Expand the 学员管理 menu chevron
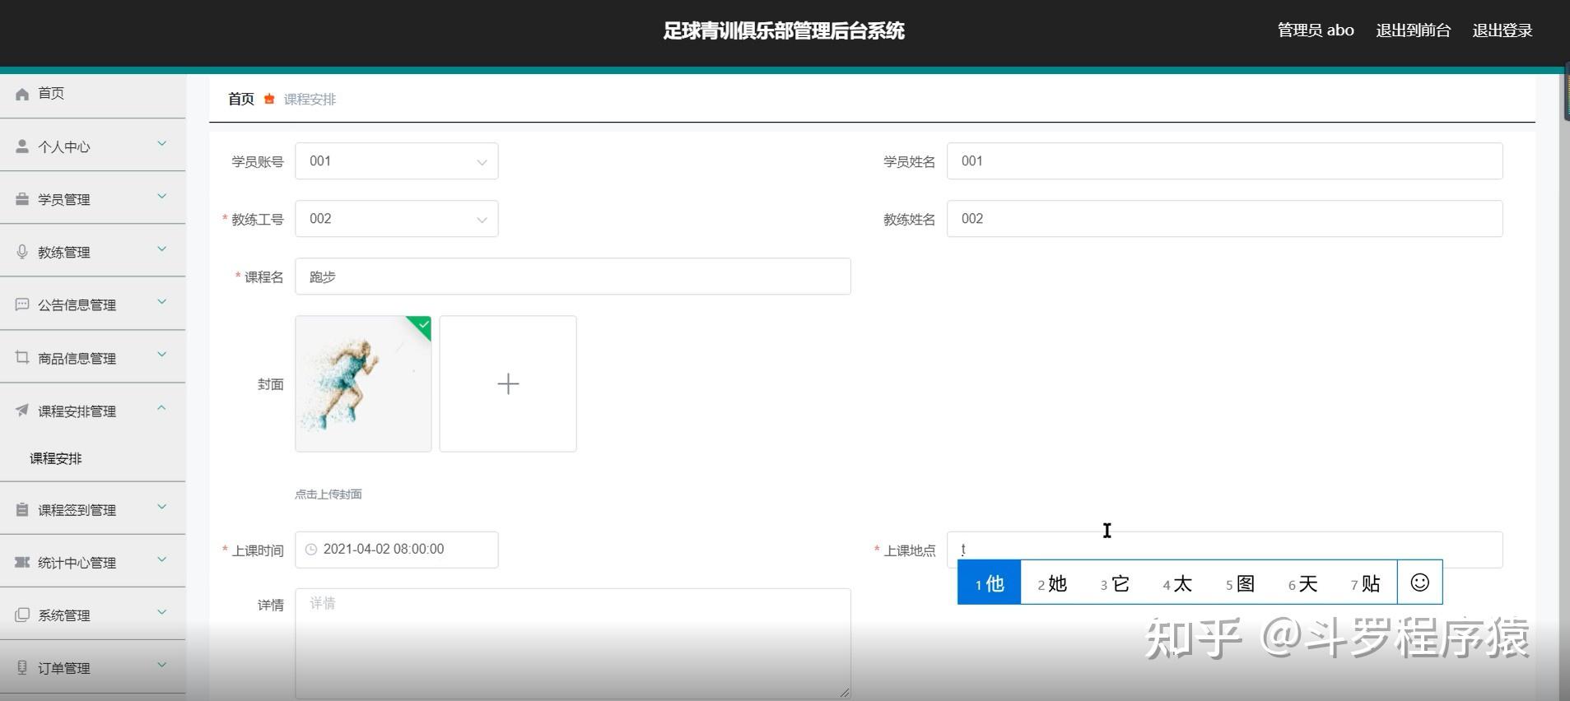 [162, 197]
